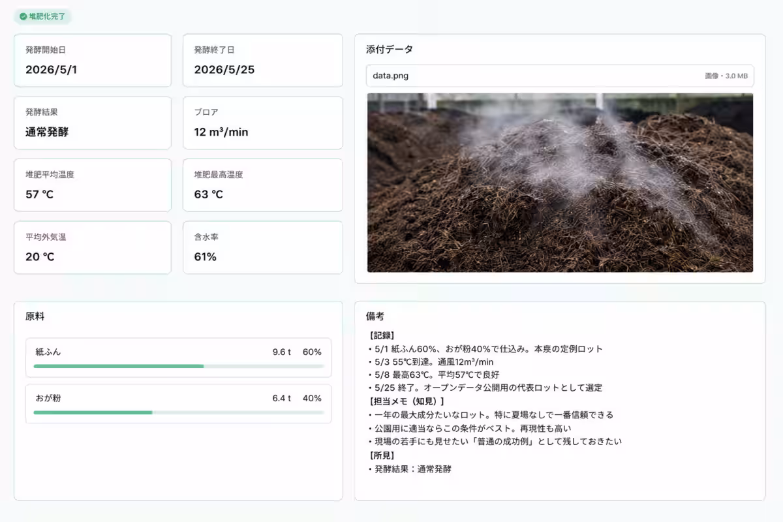Click the 発酵結果 value 通常発酵
This screenshot has height=522, width=783.
tap(47, 132)
